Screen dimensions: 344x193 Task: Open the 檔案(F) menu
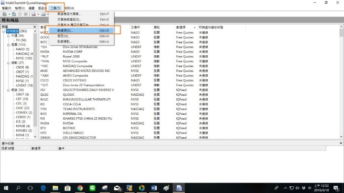click(6, 8)
